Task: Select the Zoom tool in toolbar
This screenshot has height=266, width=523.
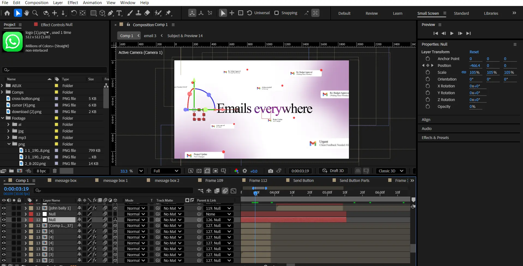Action: [35, 13]
